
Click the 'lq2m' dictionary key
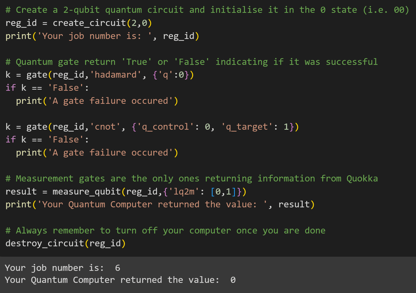[x=184, y=191]
